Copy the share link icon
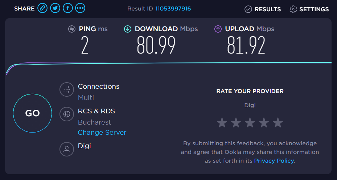This screenshot has width=337, height=180. tap(43, 8)
